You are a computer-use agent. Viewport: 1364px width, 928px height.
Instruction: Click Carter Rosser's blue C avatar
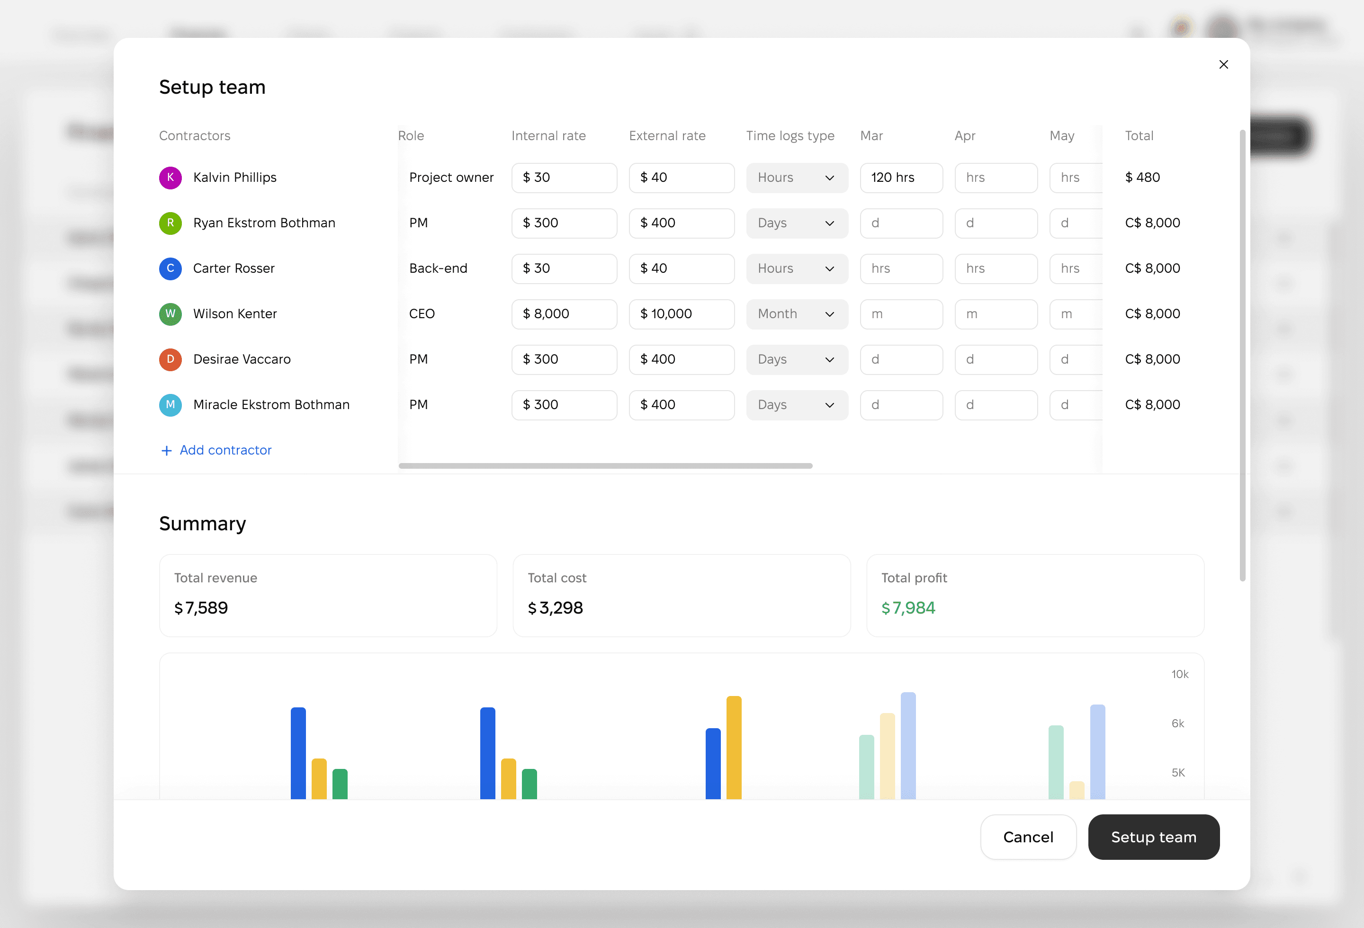click(x=170, y=268)
